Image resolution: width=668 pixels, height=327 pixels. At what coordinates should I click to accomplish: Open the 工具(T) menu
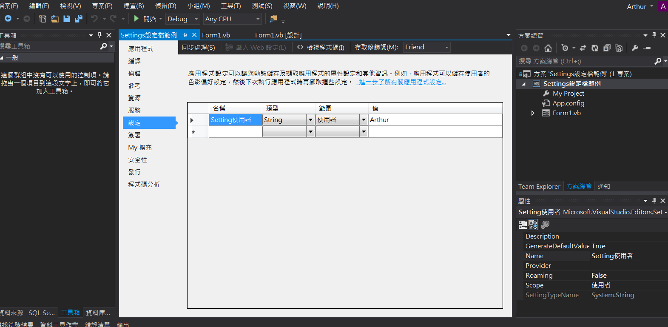point(230,6)
